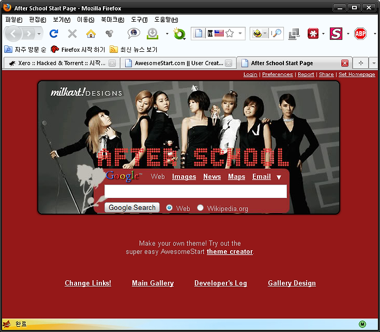Open the News search link
The height and width of the screenshot is (332, 380).
point(212,177)
